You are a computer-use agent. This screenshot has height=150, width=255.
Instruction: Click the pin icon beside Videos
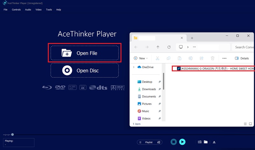pos(160,118)
